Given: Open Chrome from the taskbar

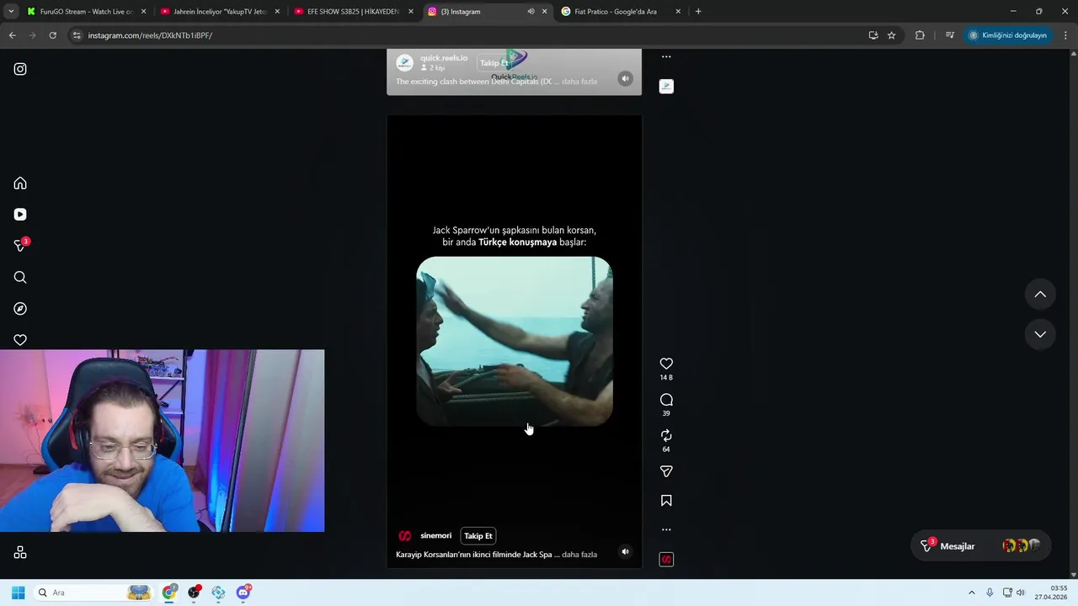Looking at the screenshot, I should 169,593.
